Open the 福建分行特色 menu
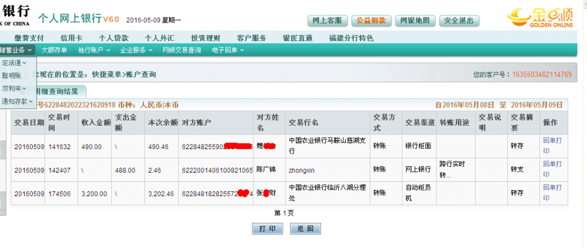Image resolution: width=587 pixels, height=248 pixels. click(x=351, y=38)
